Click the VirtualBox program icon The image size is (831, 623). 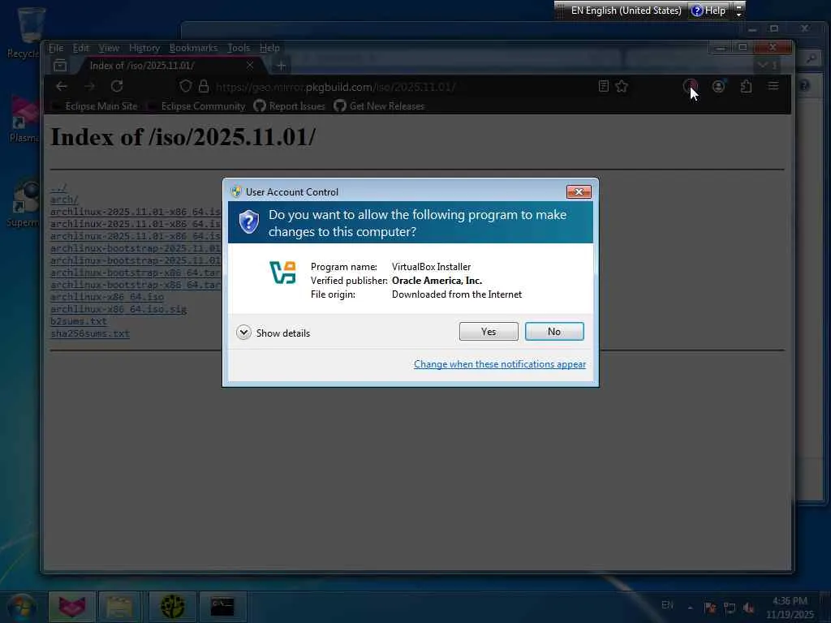(282, 273)
